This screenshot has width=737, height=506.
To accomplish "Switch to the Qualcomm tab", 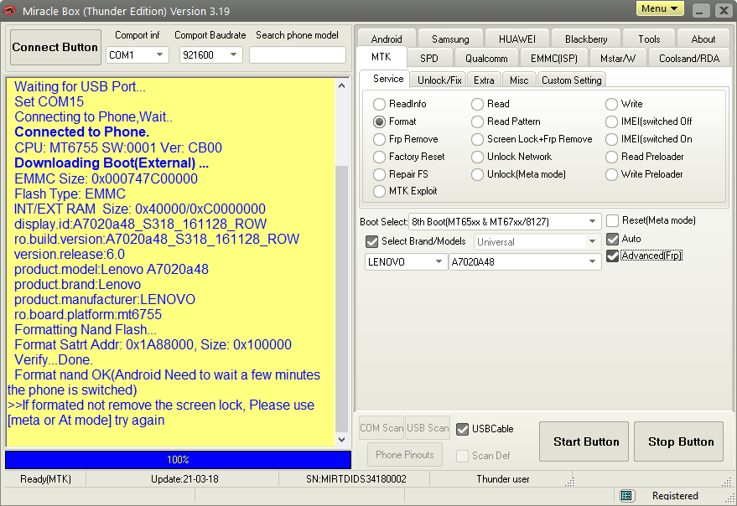I will 486,59.
